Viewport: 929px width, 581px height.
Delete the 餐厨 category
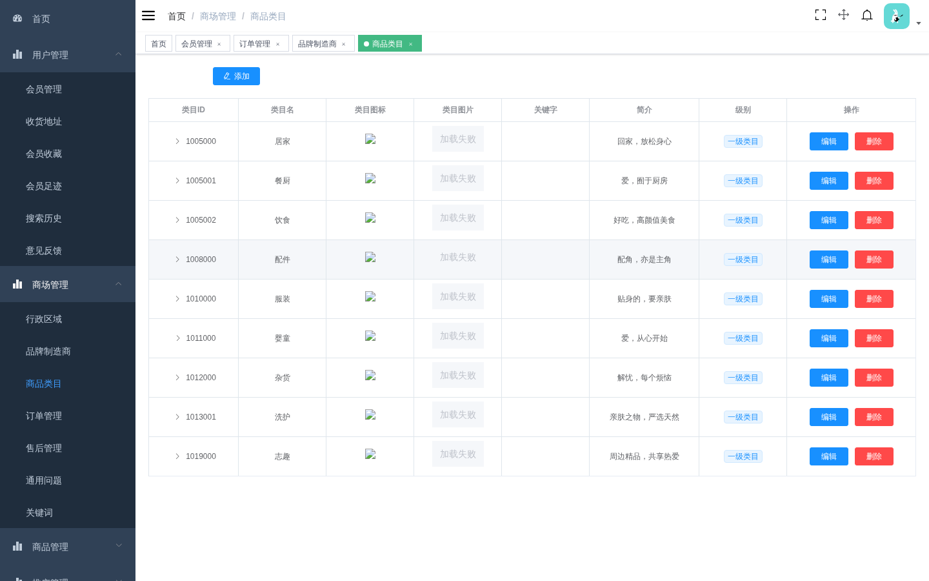(874, 181)
